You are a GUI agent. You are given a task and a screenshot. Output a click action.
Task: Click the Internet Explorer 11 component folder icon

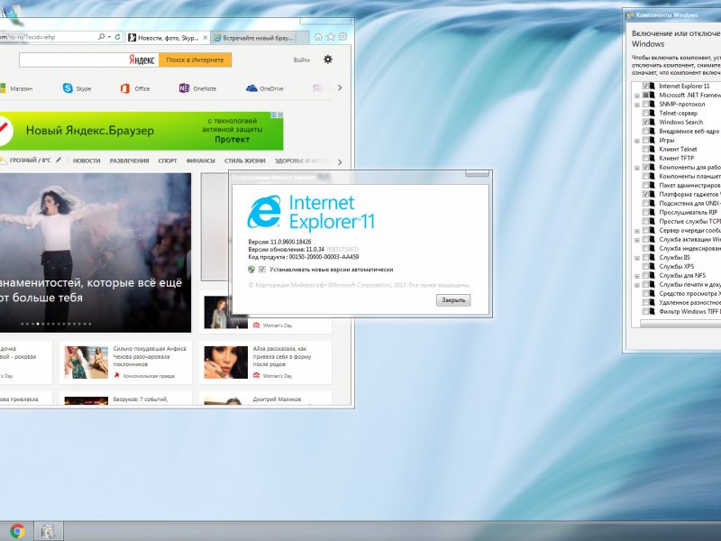point(652,86)
